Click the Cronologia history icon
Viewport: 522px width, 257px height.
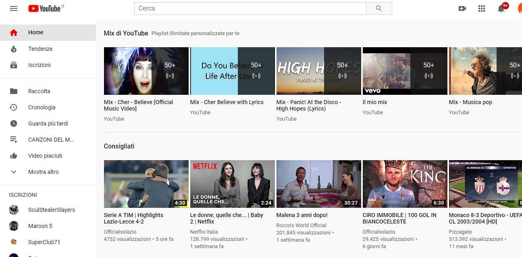click(x=13, y=107)
